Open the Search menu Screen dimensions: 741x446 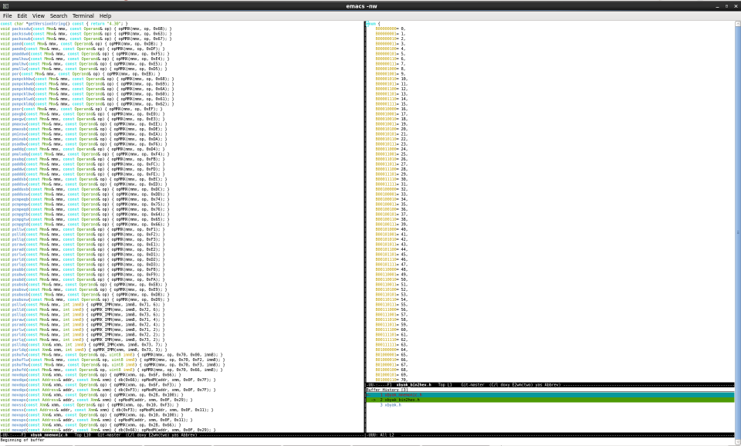pos(59,15)
